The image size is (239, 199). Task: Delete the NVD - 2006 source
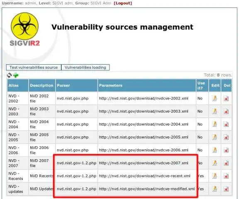click(226, 150)
